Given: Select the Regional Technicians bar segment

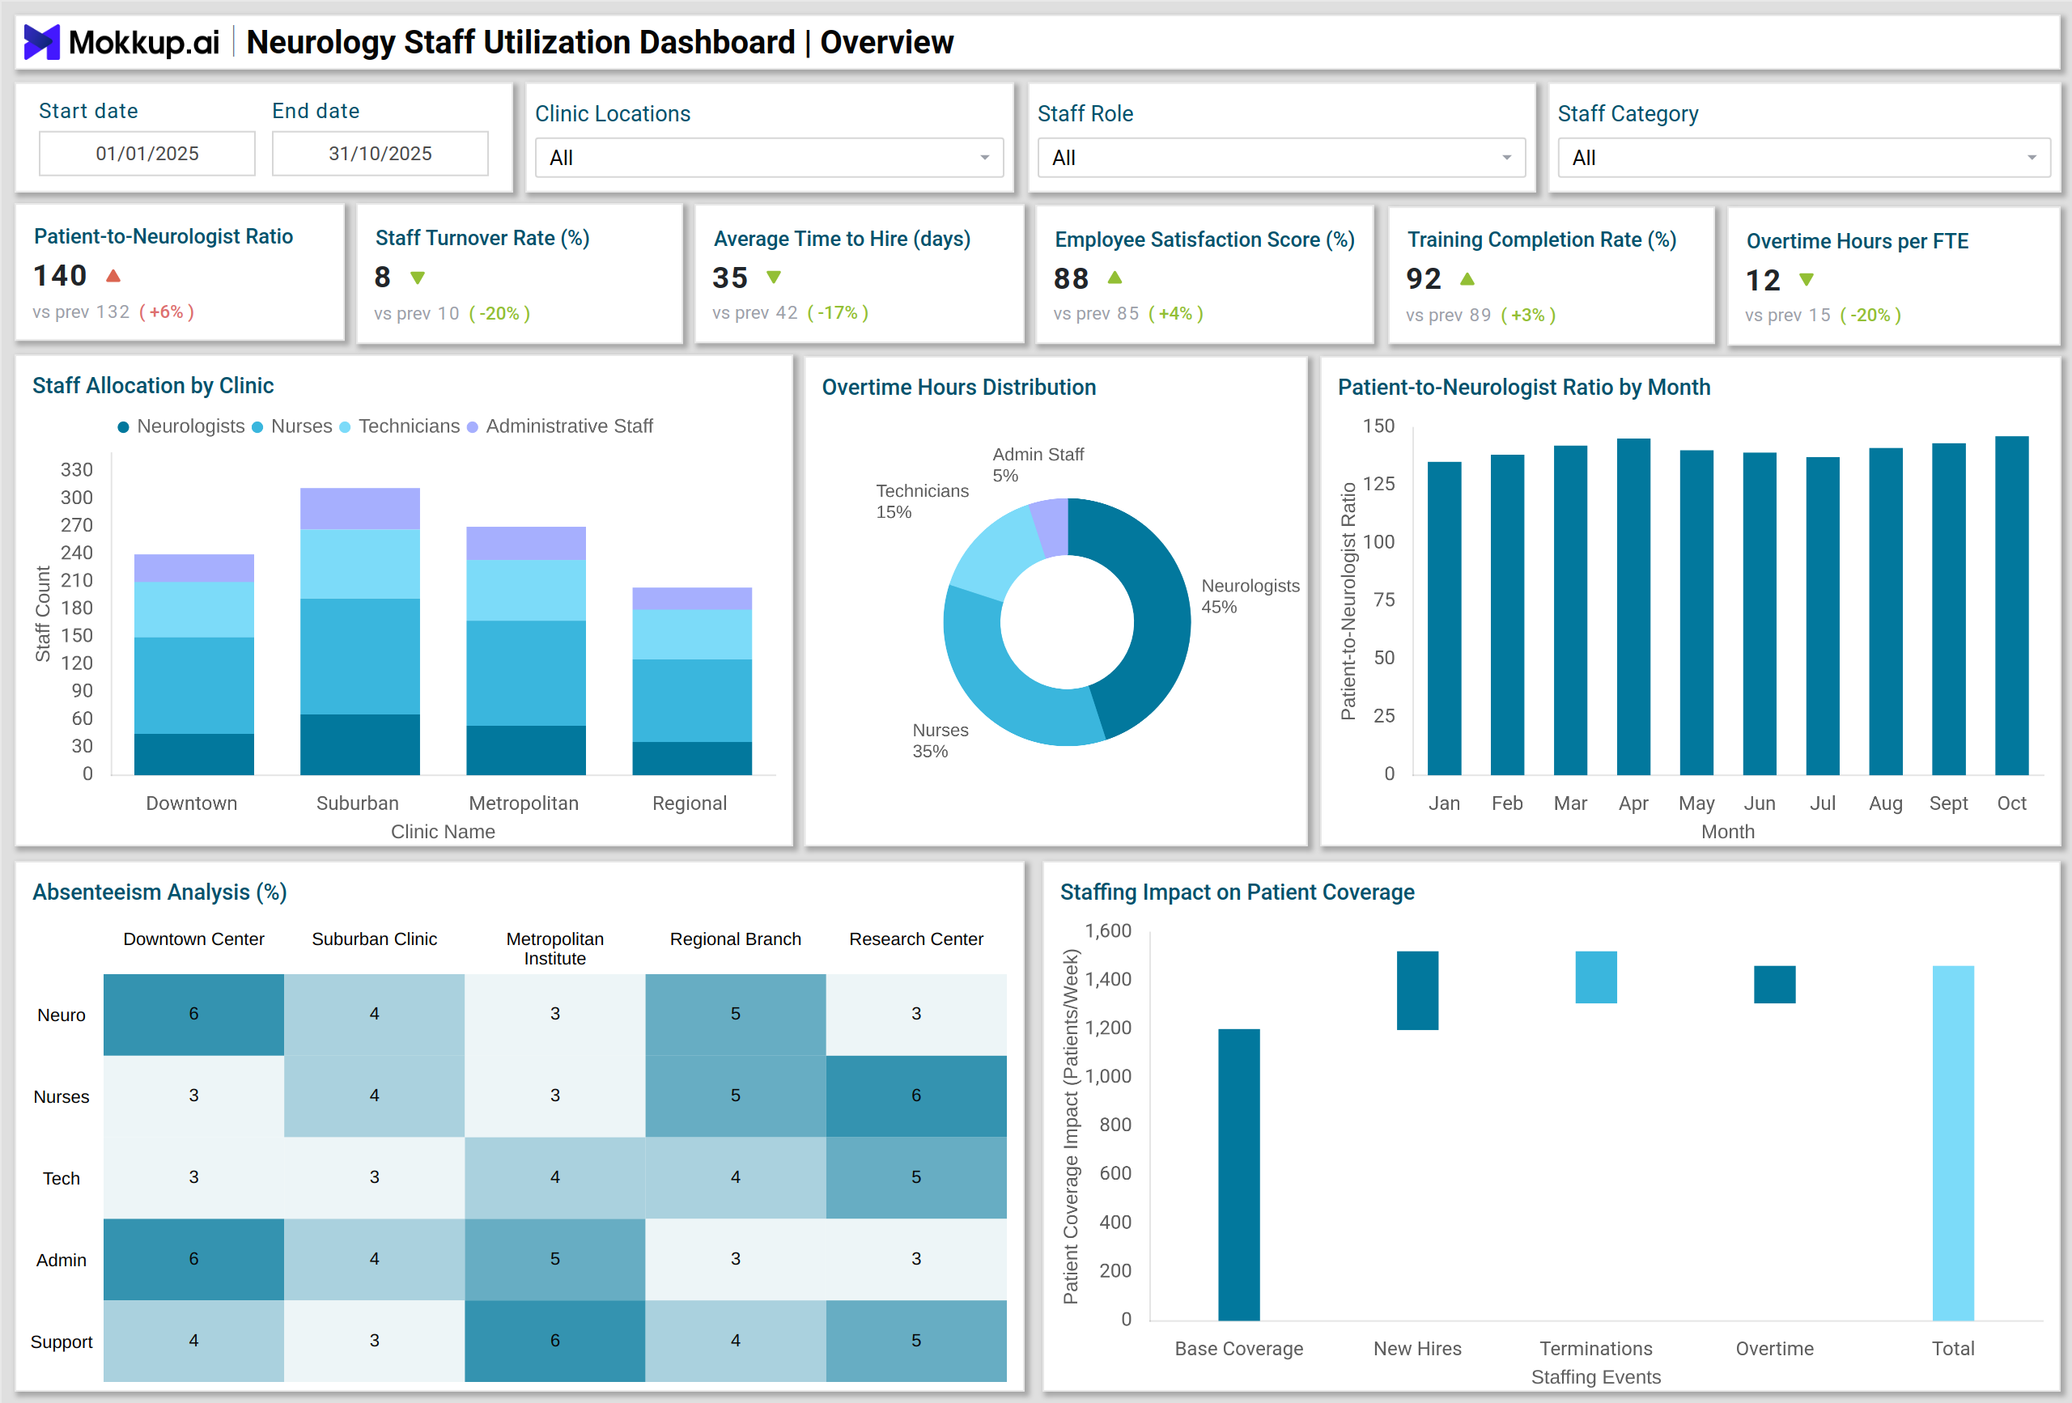Looking at the screenshot, I should click(692, 634).
